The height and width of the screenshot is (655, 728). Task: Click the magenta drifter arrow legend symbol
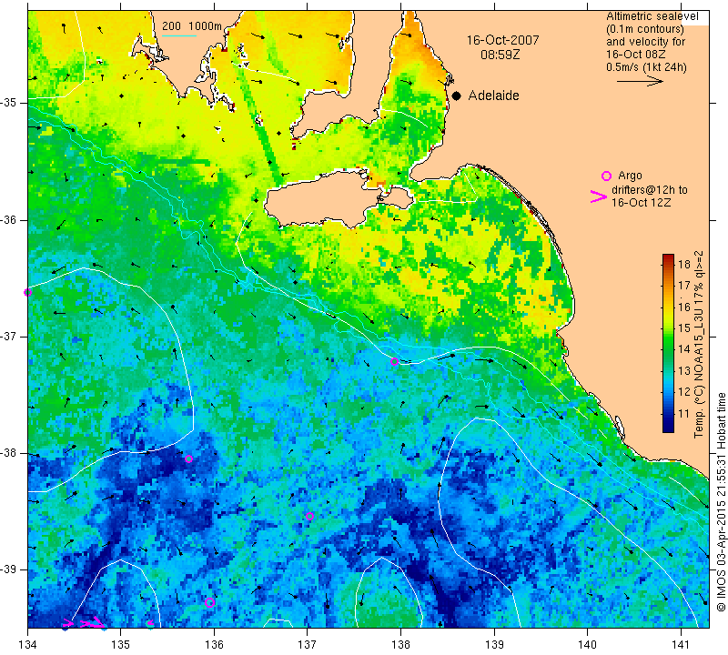click(599, 196)
